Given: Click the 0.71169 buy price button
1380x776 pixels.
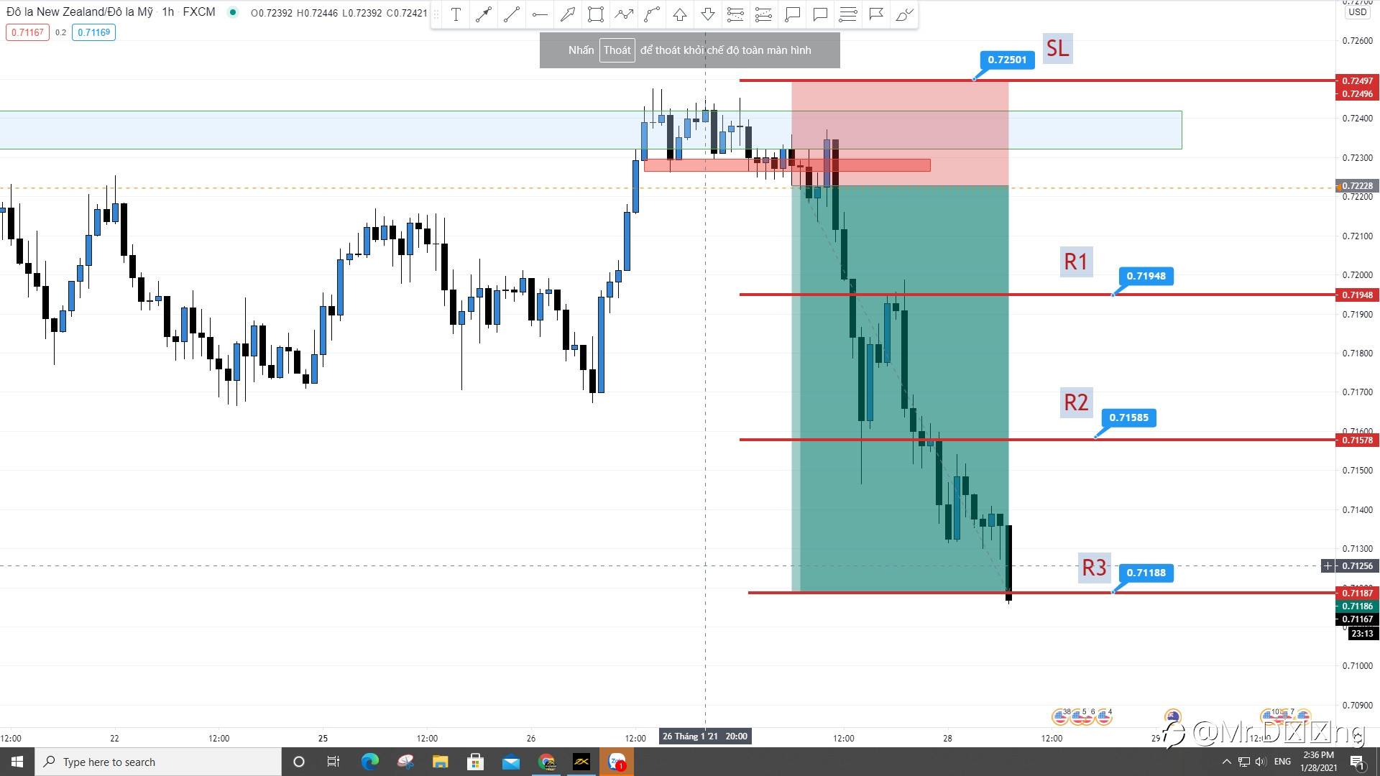Looking at the screenshot, I should click(x=93, y=32).
